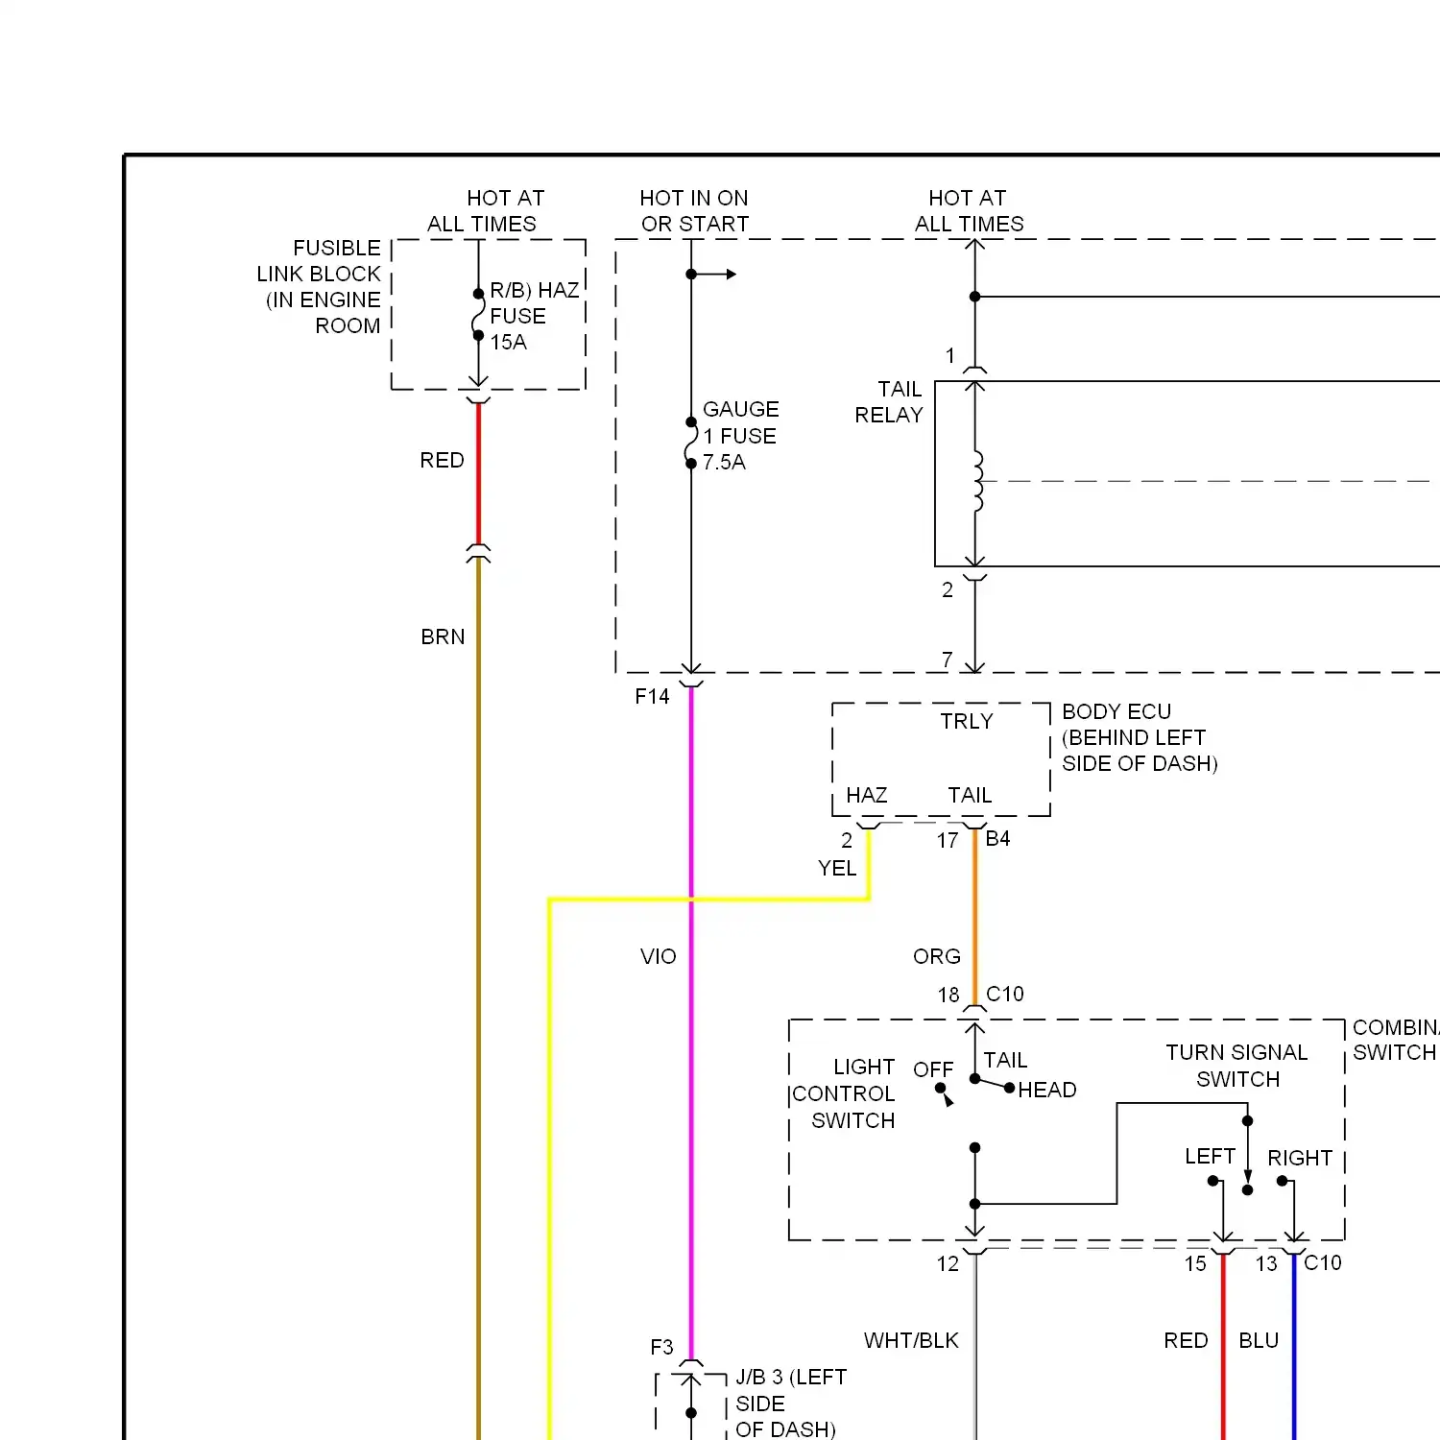1440x1440 pixels.
Task: Click the TAIL position in light control switch
Action: click(1005, 1060)
